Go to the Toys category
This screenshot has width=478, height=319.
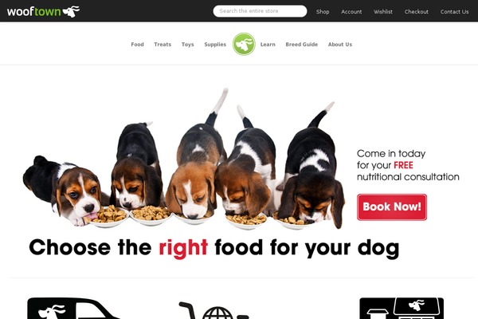point(187,45)
